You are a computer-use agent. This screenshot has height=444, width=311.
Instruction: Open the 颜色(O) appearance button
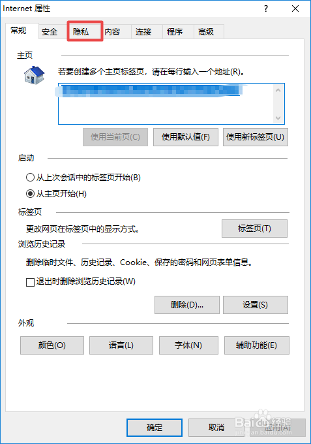pyautogui.click(x=52, y=345)
